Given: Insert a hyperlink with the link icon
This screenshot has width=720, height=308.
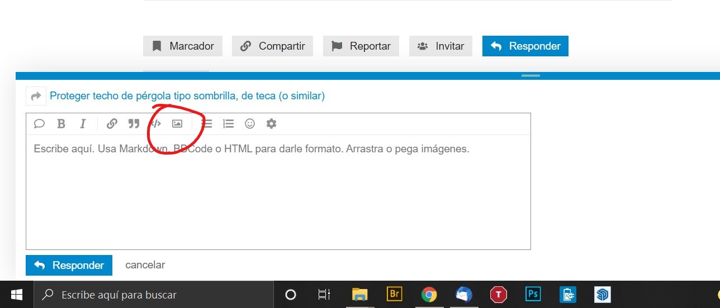Looking at the screenshot, I should 112,124.
